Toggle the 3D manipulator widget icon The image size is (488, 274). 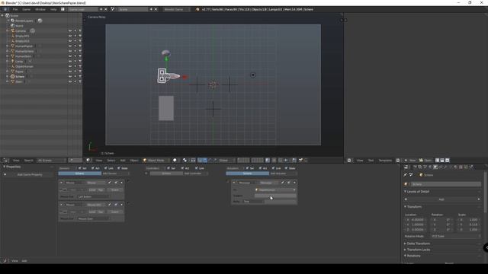201,161
